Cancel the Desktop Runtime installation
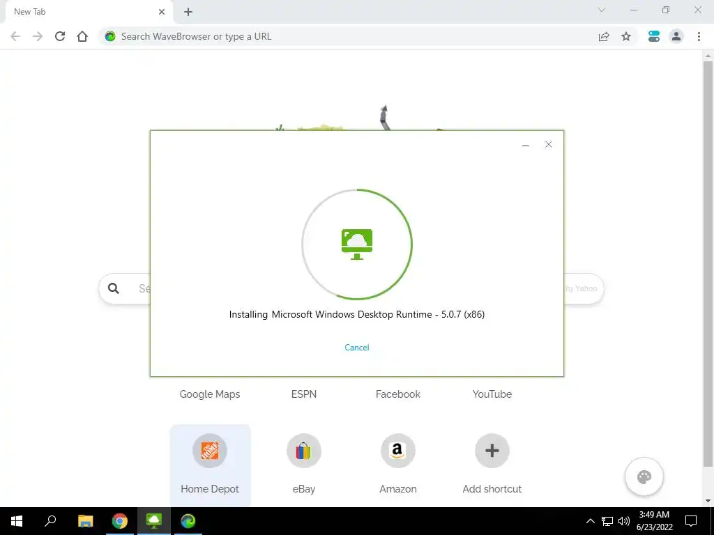 click(x=357, y=348)
